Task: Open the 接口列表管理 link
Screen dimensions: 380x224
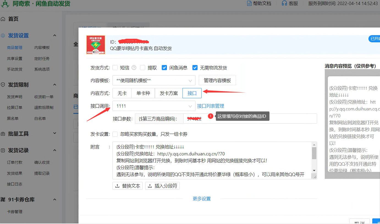Action: [x=211, y=106]
